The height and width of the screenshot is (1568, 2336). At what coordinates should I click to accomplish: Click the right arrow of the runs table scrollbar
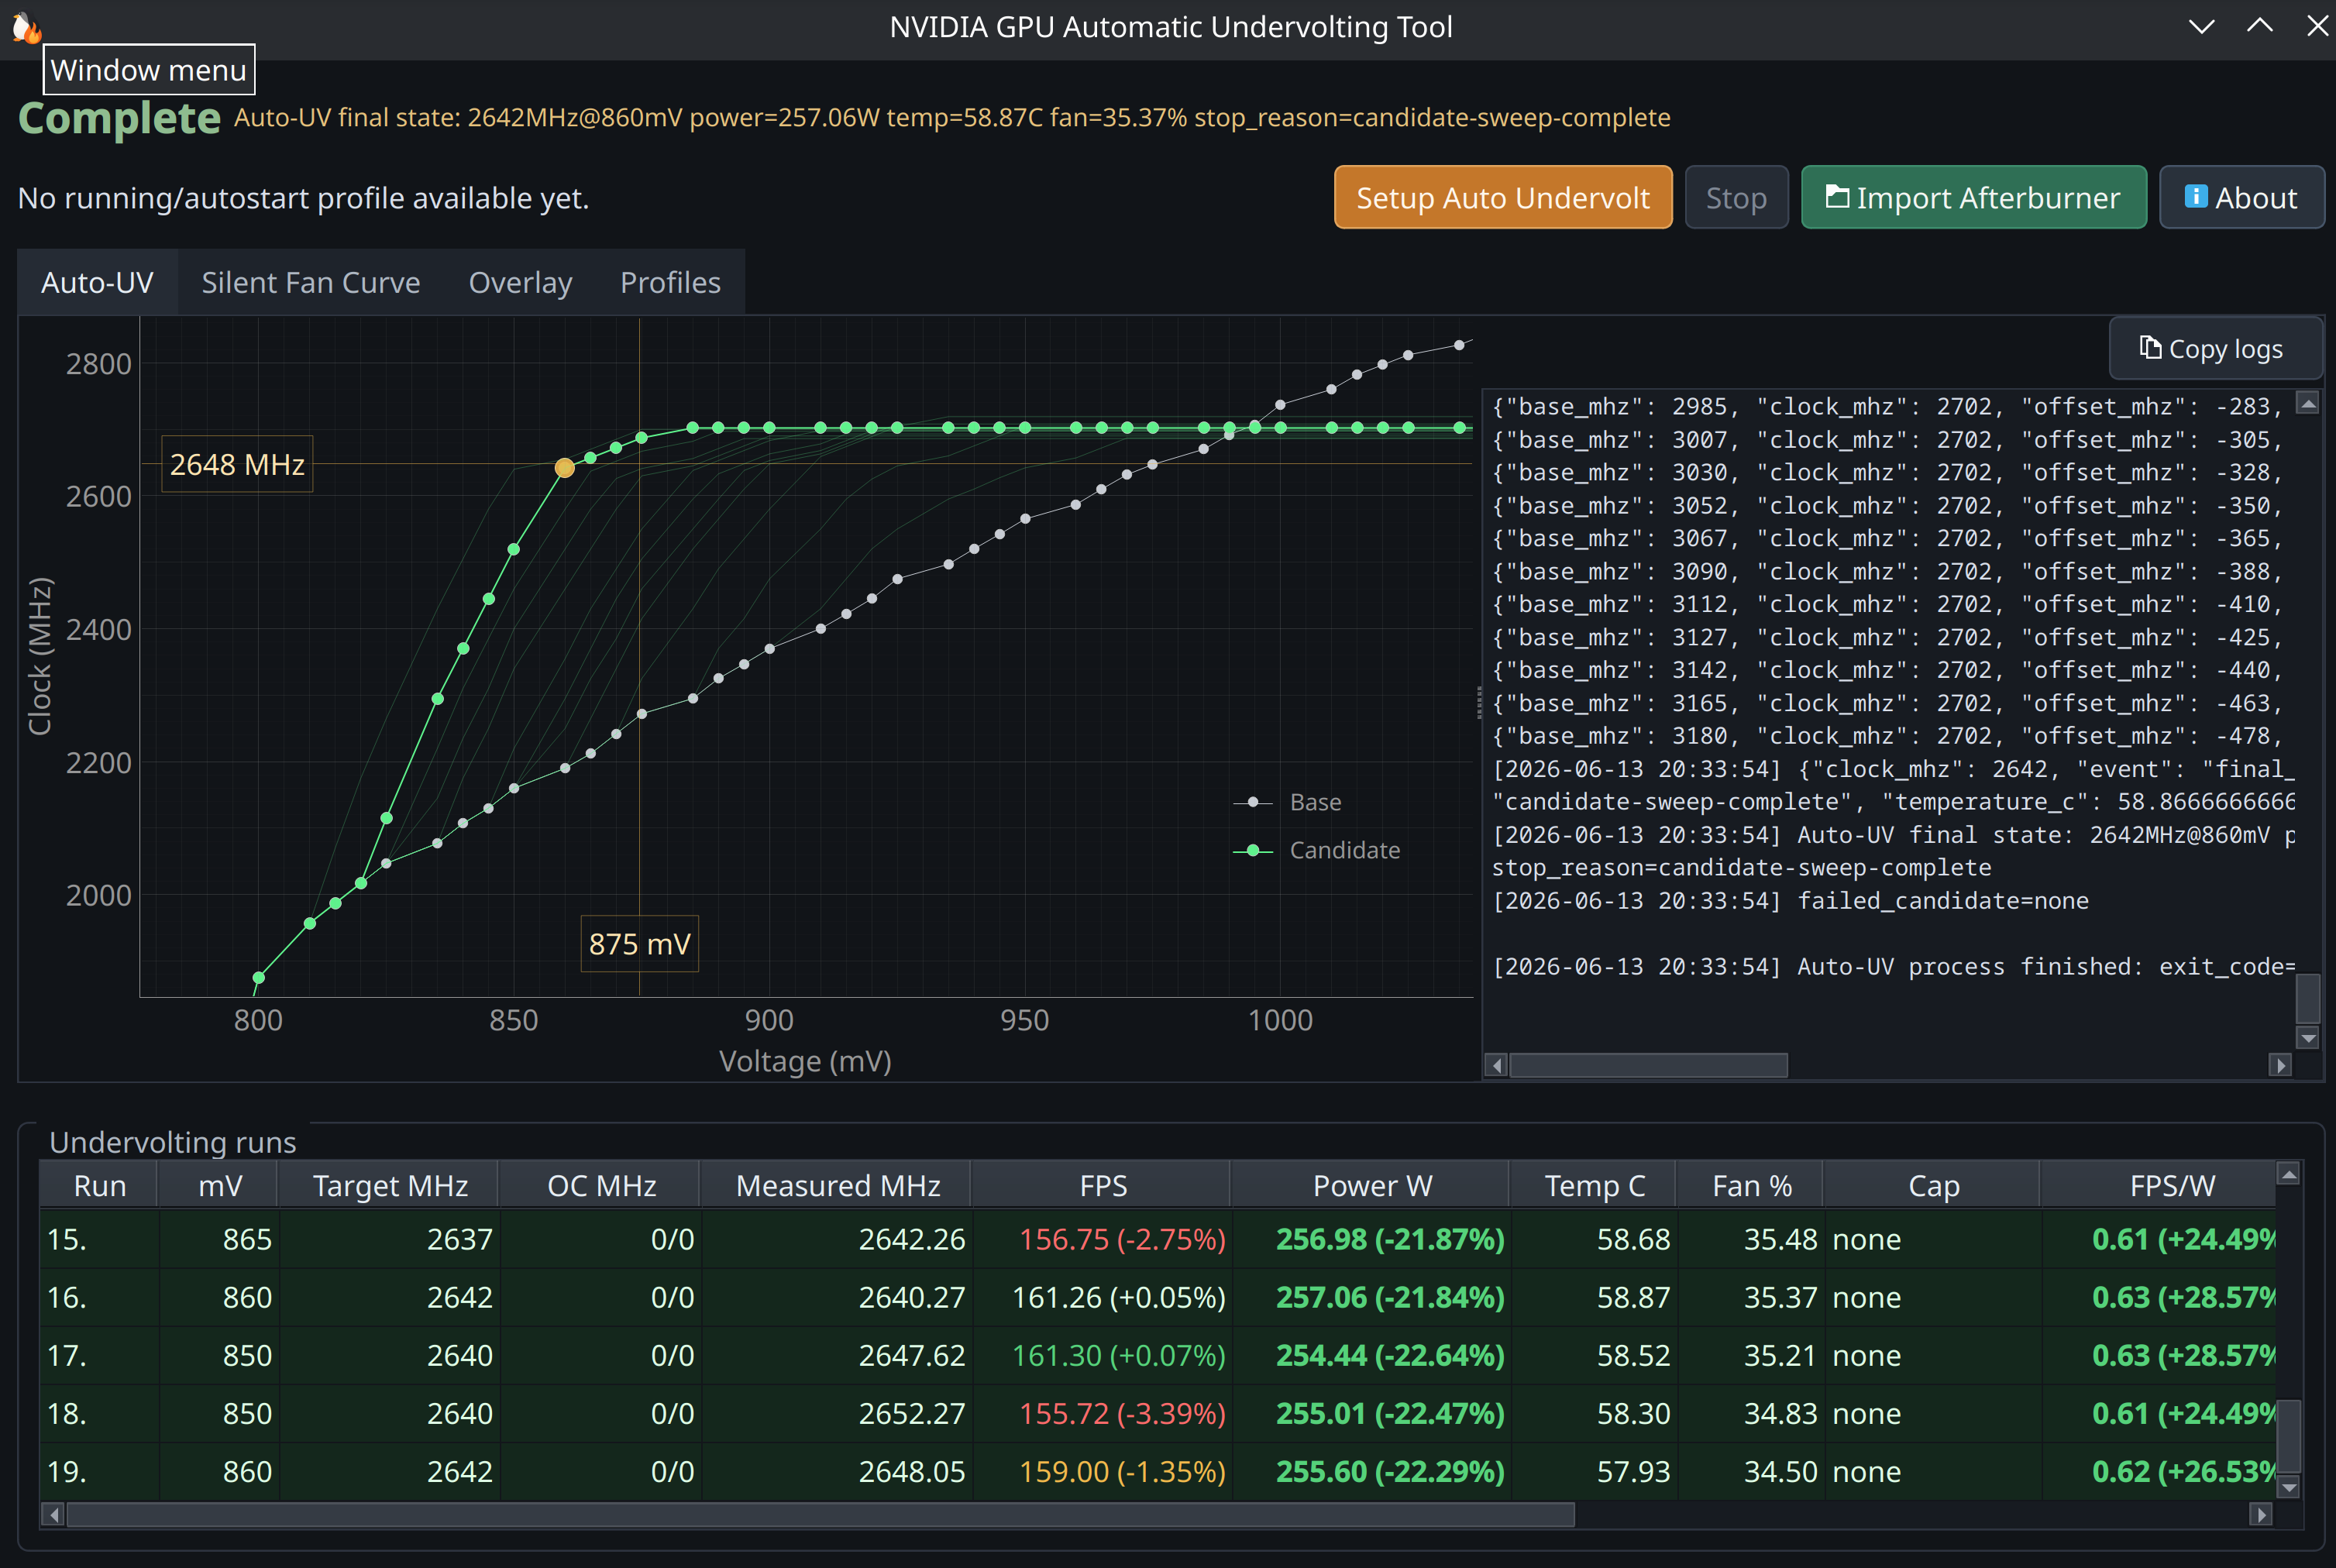point(2260,1515)
